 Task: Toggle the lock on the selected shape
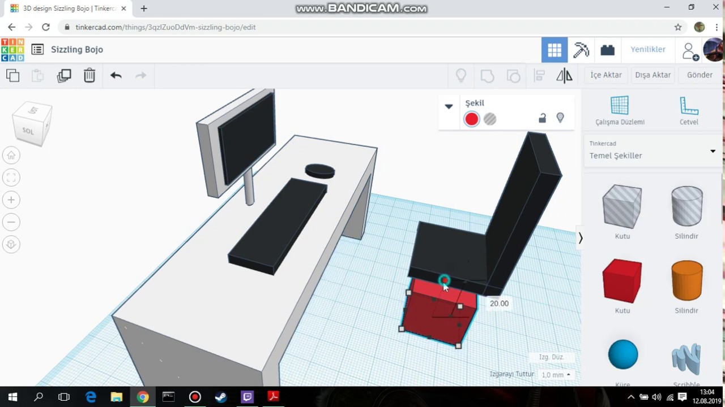point(542,118)
